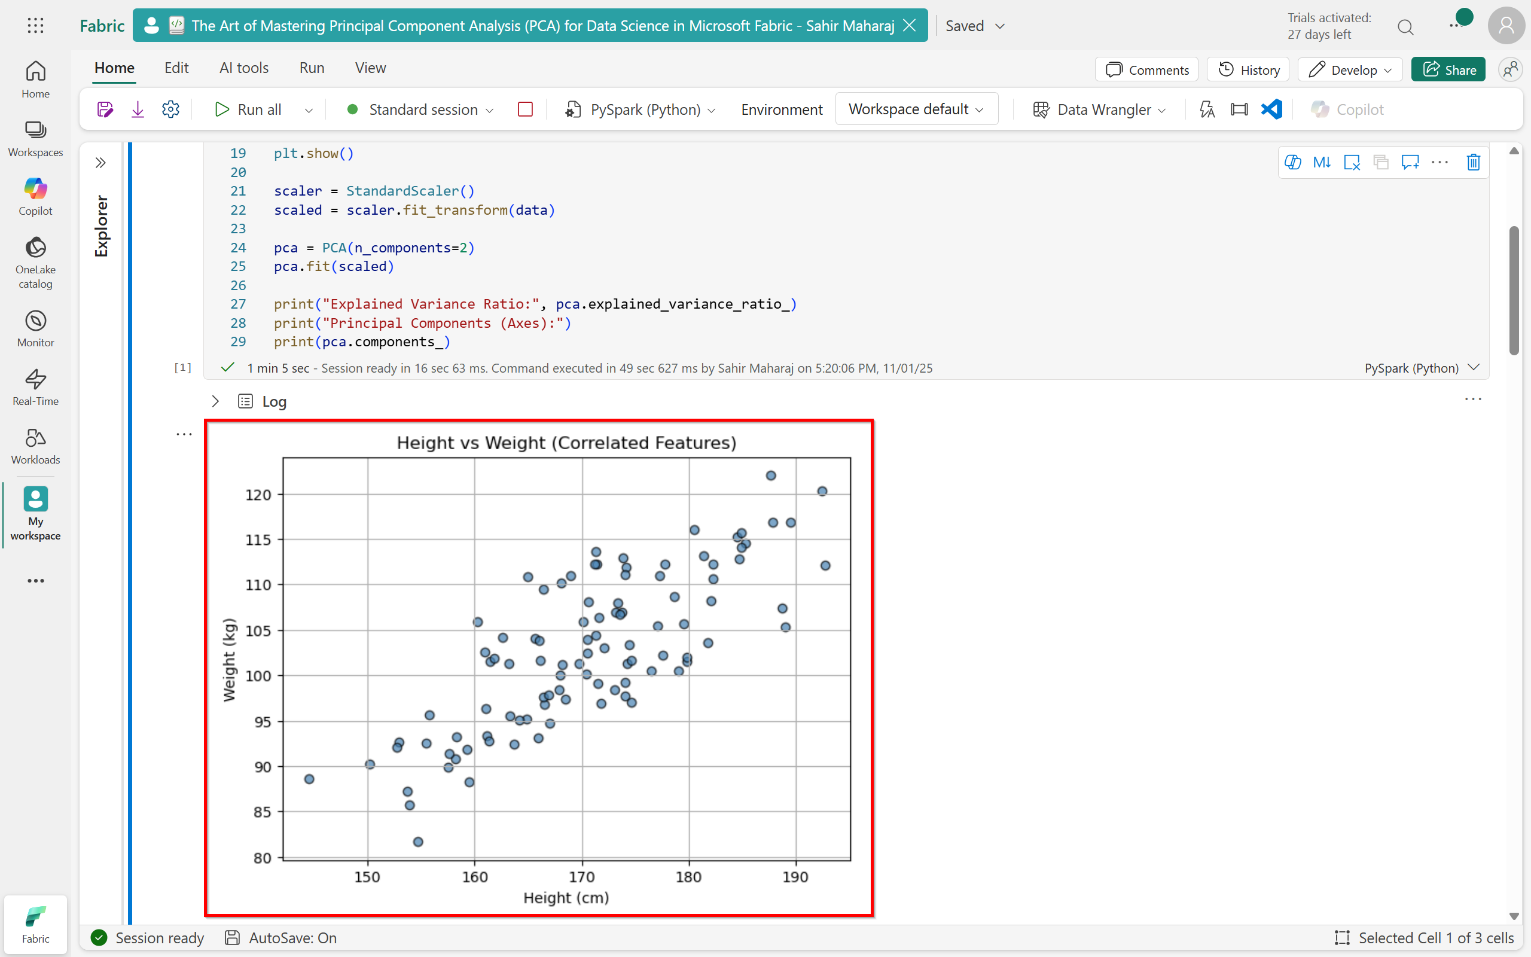
Task: Click the Run all button
Action: (248, 109)
